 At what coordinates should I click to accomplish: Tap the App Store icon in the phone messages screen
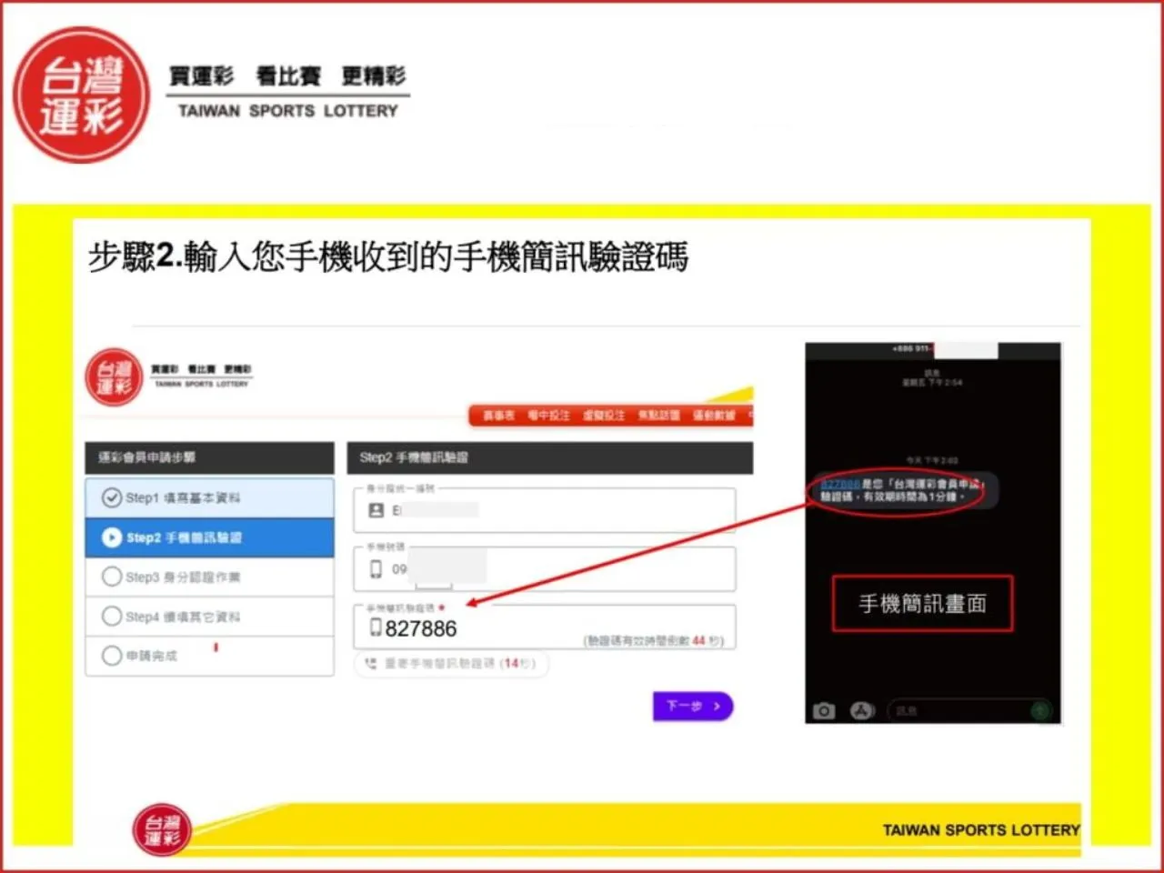(861, 710)
